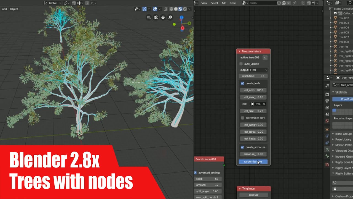Collapse the Tree parameters node
353x199 pixels.
click(x=239, y=51)
